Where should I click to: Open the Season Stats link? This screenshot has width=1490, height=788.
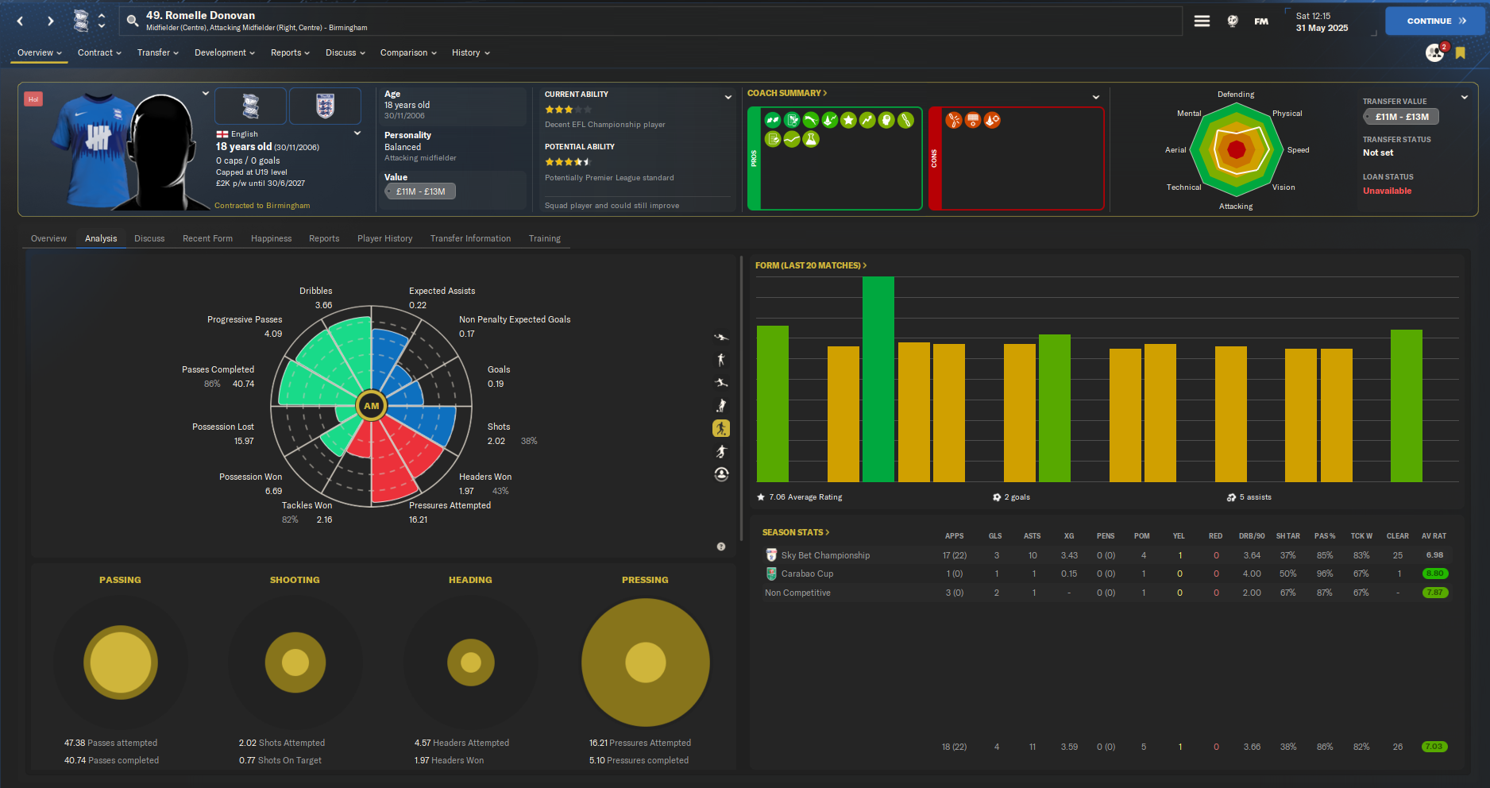pos(795,532)
